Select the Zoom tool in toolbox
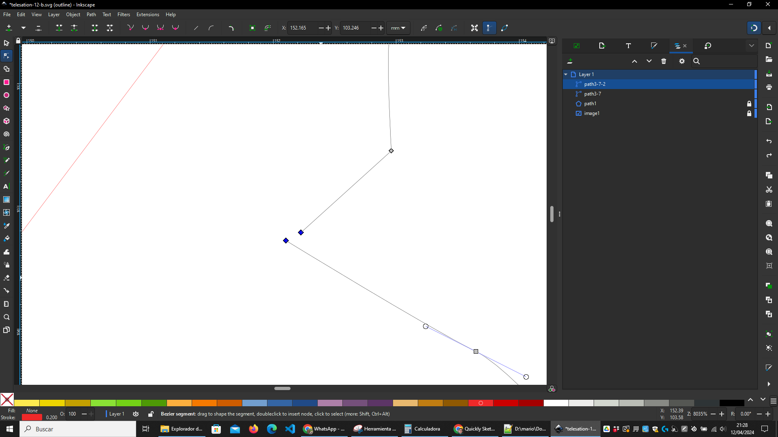 (x=6, y=317)
